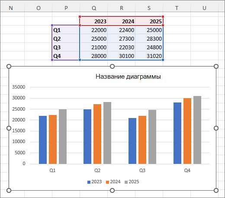The width and height of the screenshot is (225, 198).
Task: Click the 35000 value axis label
Action: (19, 87)
